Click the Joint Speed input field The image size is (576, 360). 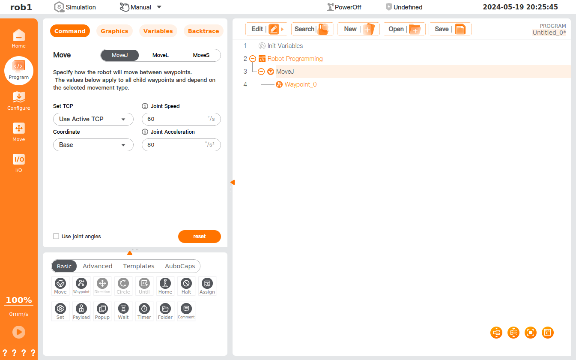(x=176, y=119)
